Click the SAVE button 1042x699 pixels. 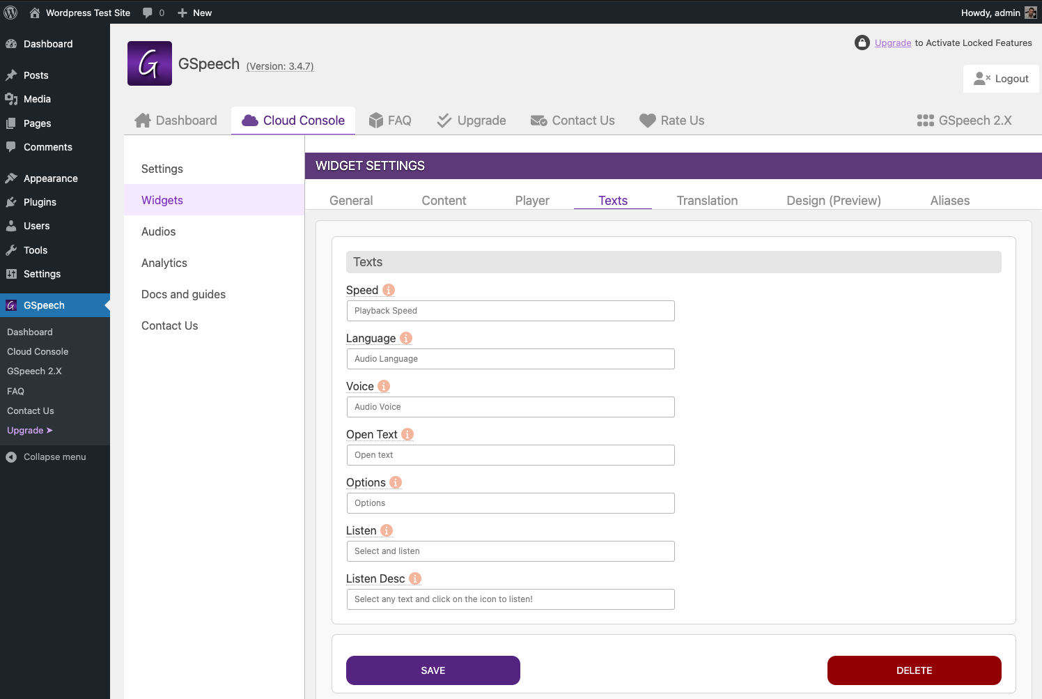pos(433,670)
